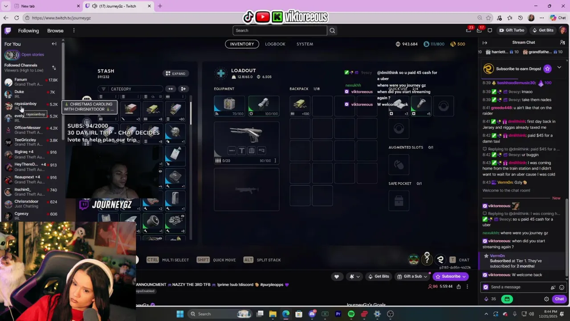Open the chat community users list
570x321 pixels.
click(562, 42)
